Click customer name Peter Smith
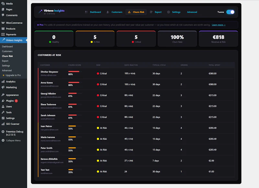Screen dimensions: 259x188 pyautogui.click(x=46, y=148)
